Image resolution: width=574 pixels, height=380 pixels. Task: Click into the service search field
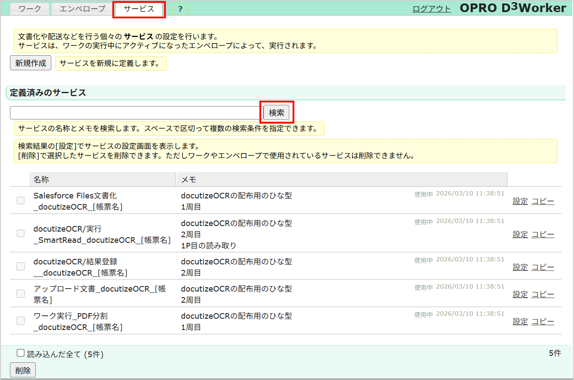[x=134, y=112]
